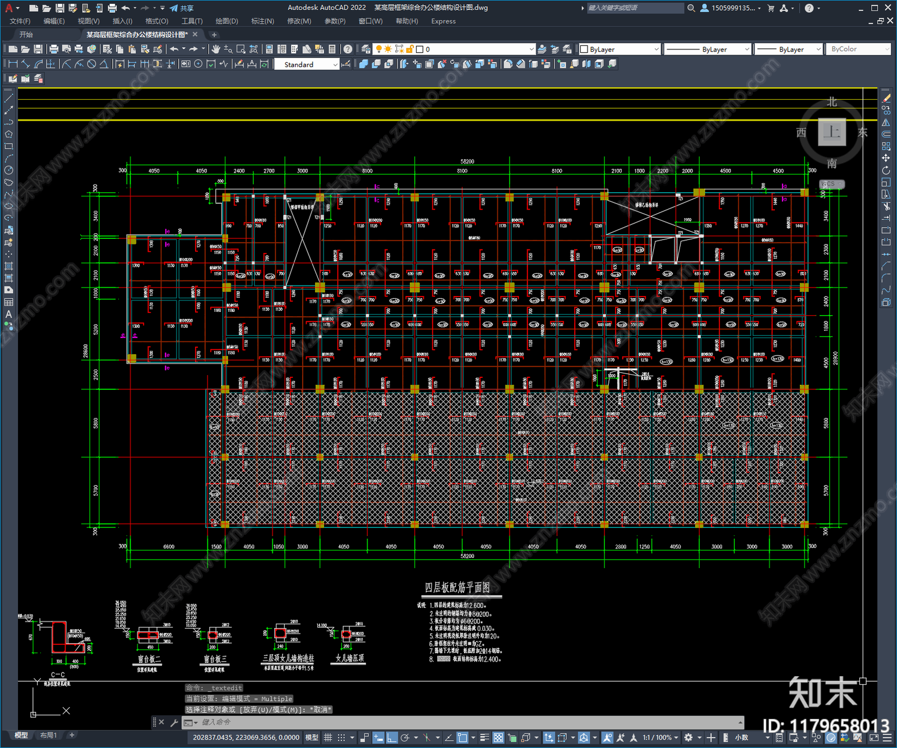Toggle grid display in status bar
This screenshot has width=897, height=748.
pyautogui.click(x=328, y=738)
